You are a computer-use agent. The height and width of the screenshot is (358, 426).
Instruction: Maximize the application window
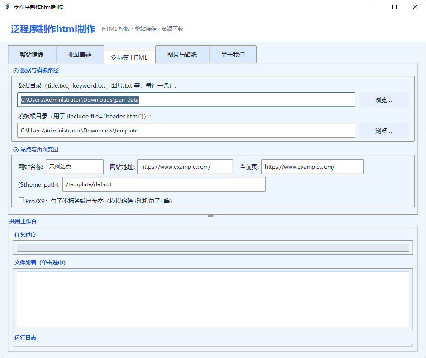[x=394, y=7]
